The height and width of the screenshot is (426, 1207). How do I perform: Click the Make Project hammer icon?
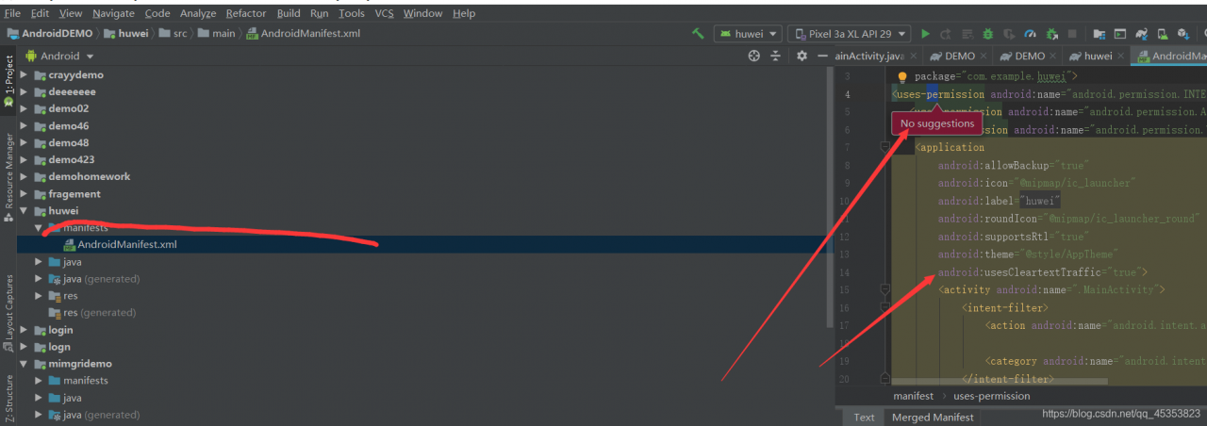pos(698,34)
